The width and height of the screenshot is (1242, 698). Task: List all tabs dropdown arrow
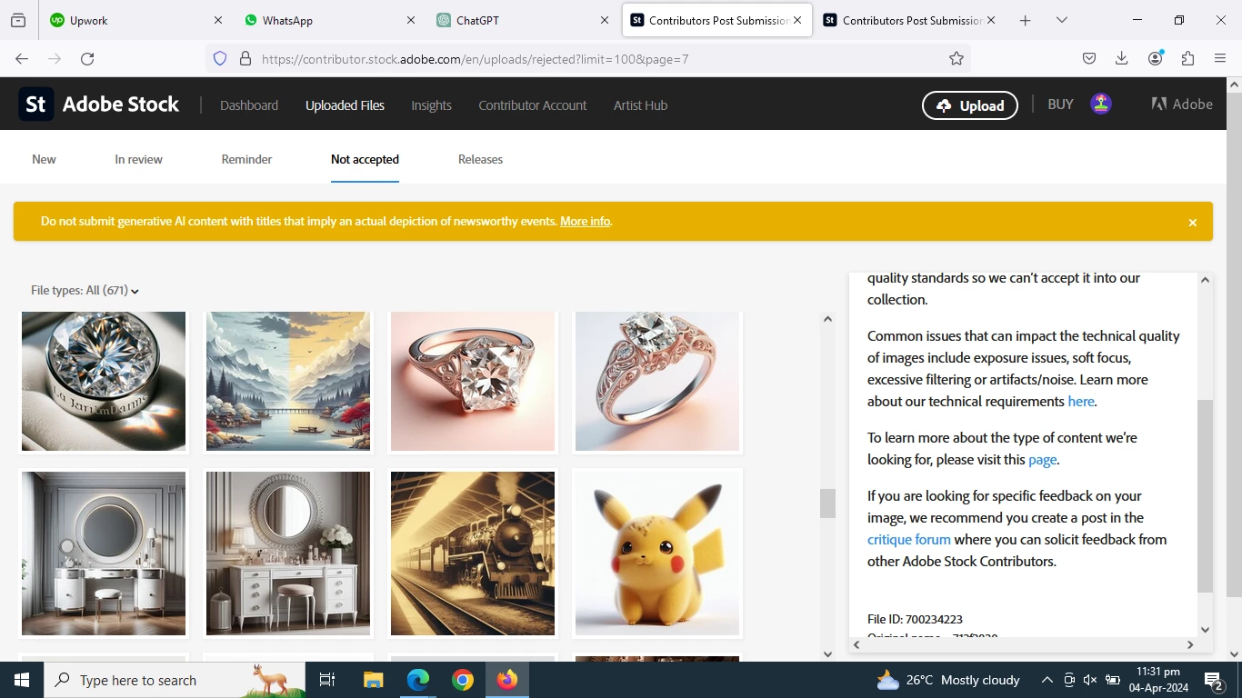pos(1061,20)
